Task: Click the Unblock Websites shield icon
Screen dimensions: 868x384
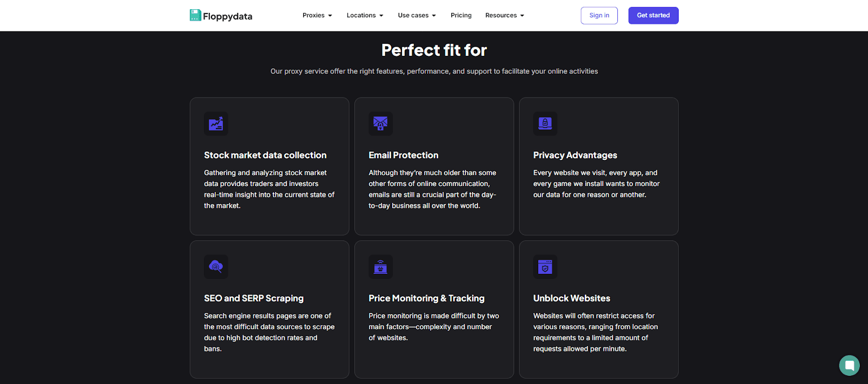Action: click(545, 267)
